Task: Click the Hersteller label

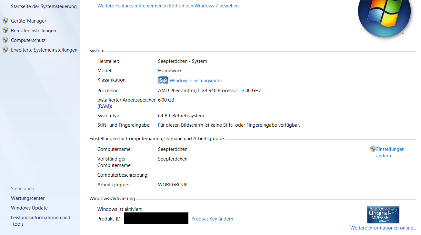Action: coord(108,61)
